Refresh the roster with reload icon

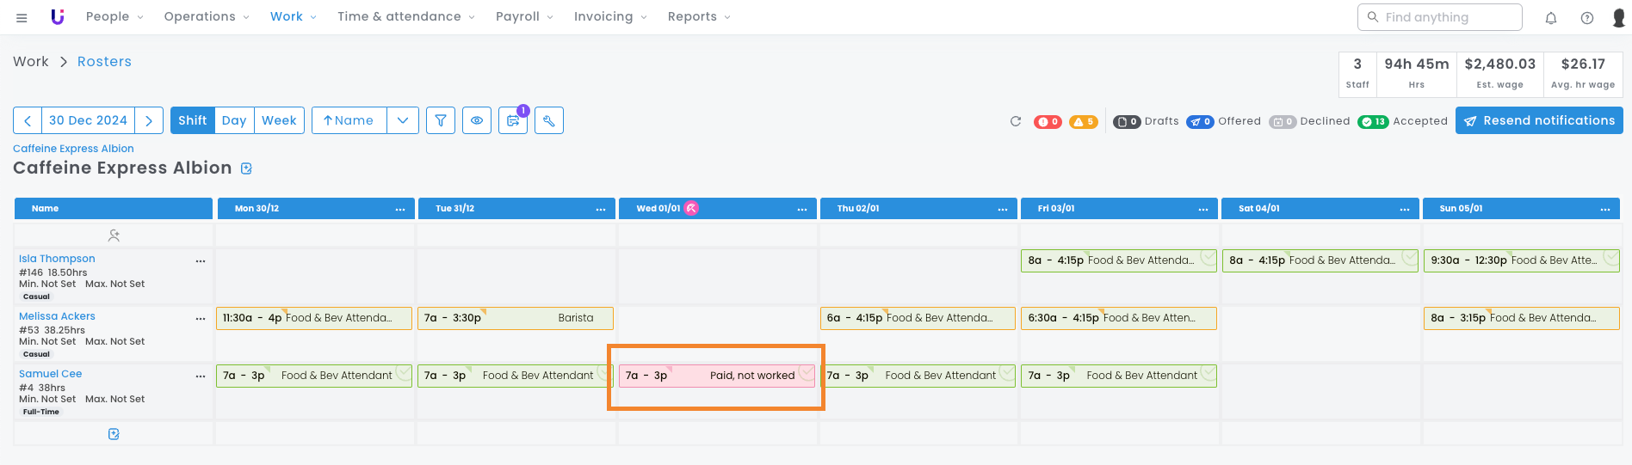[1016, 121]
